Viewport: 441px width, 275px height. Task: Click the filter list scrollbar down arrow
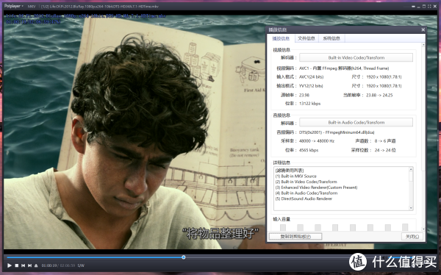(x=411, y=208)
